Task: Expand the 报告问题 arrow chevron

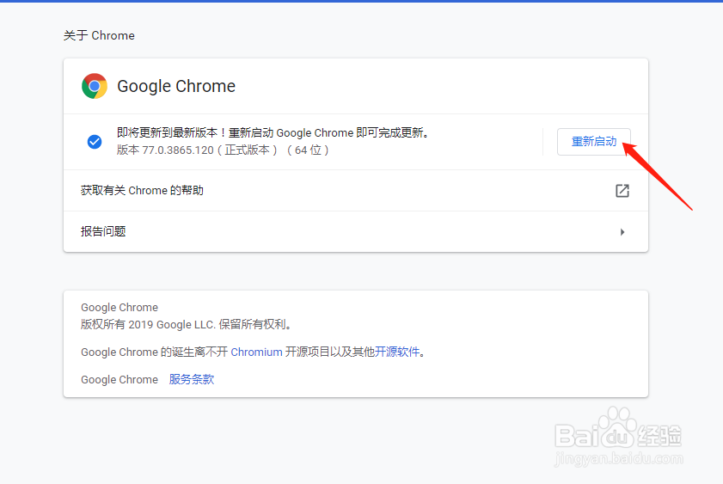Action: point(622,232)
